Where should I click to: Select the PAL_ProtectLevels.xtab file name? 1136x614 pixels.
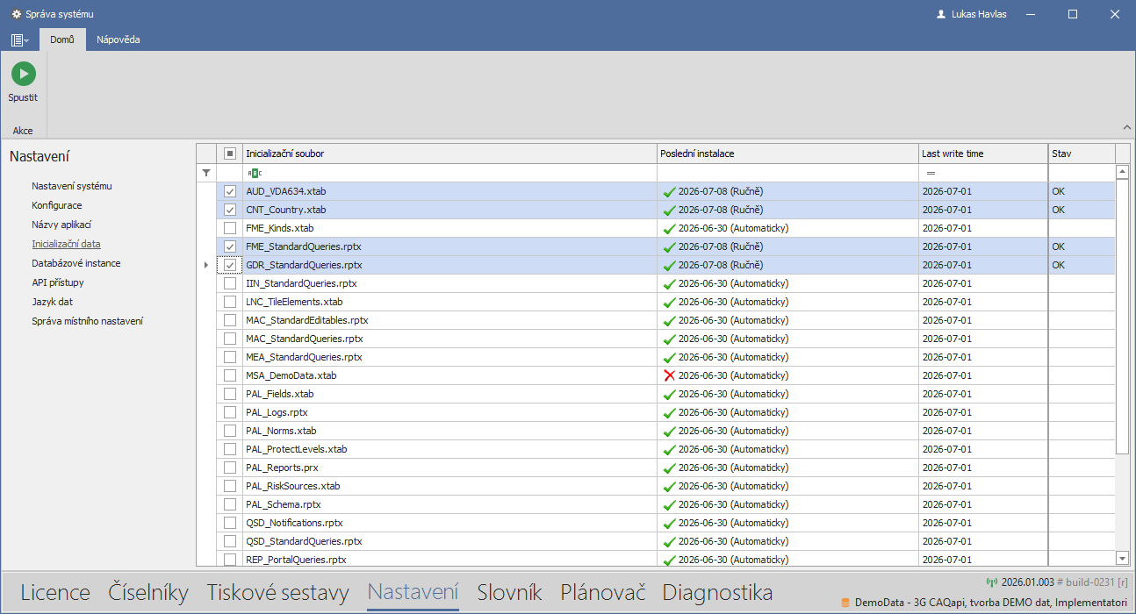(x=296, y=449)
